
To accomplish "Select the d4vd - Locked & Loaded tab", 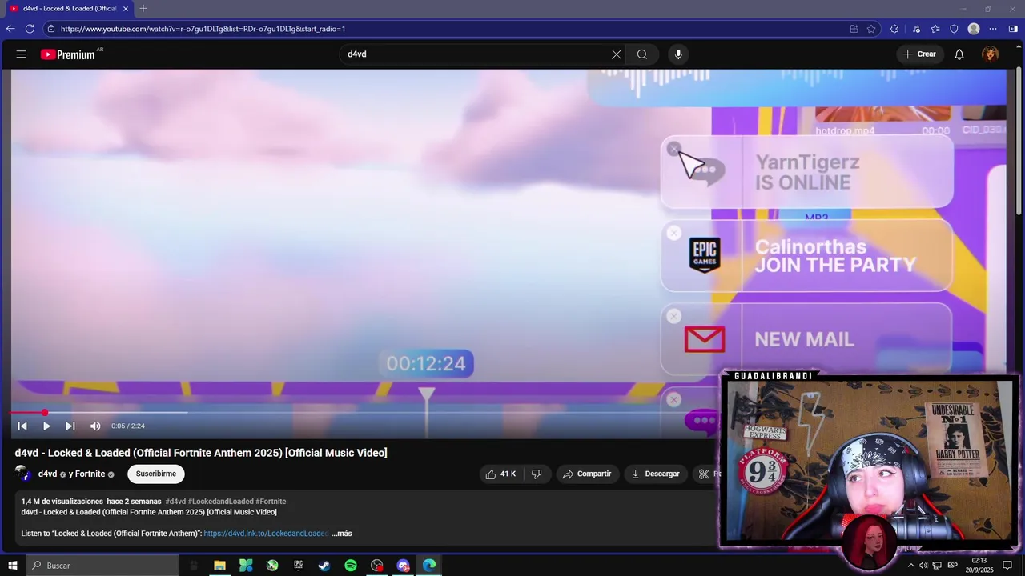I will pos(69,9).
